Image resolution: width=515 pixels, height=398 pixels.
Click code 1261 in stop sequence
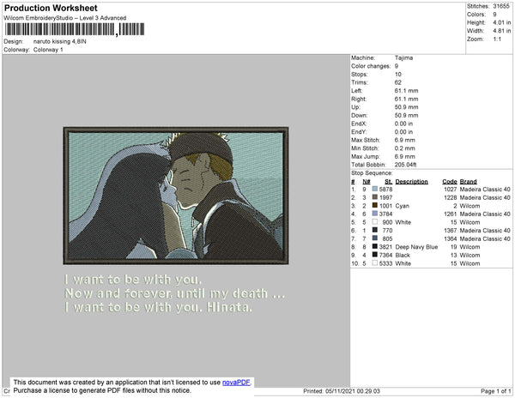[x=451, y=214]
